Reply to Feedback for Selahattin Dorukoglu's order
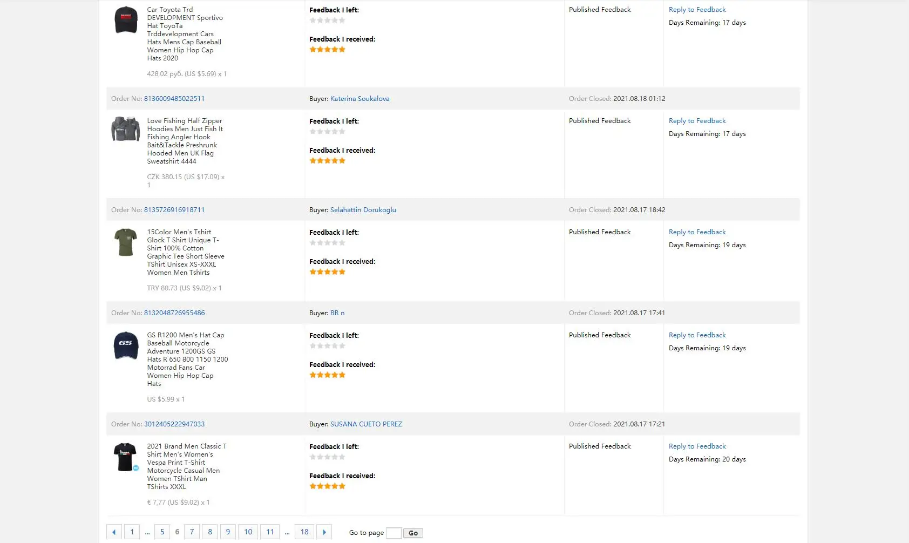The width and height of the screenshot is (909, 543). 697,232
